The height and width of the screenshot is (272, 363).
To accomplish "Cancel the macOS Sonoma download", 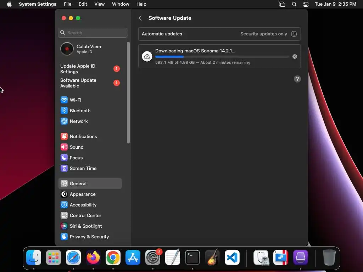I will pos(295,56).
